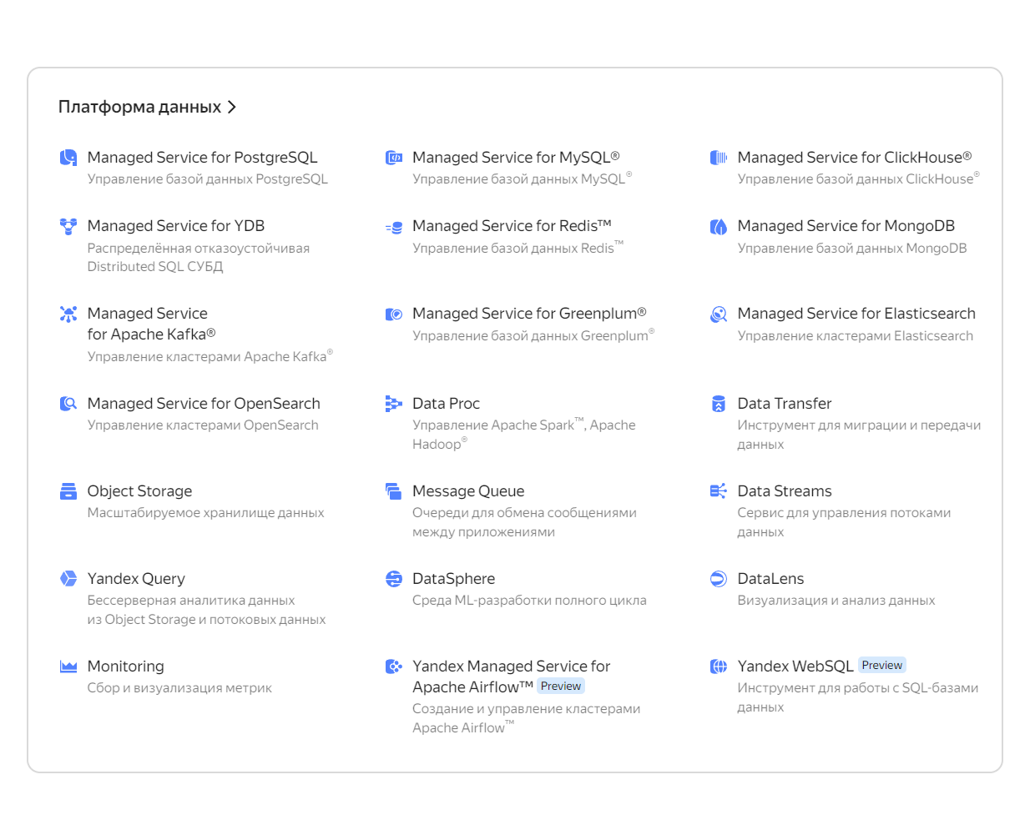Go to Data Proc service

(x=446, y=403)
